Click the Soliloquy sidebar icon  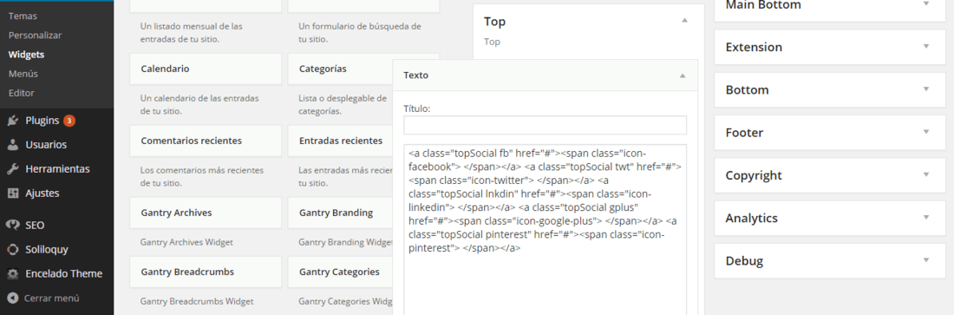13,249
